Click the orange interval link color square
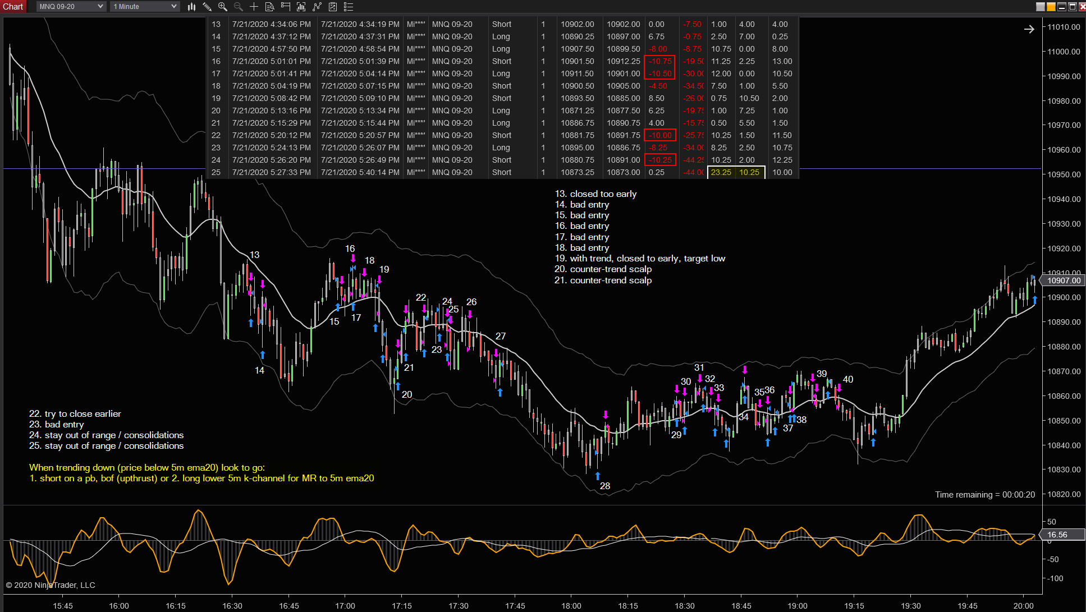 click(1051, 7)
